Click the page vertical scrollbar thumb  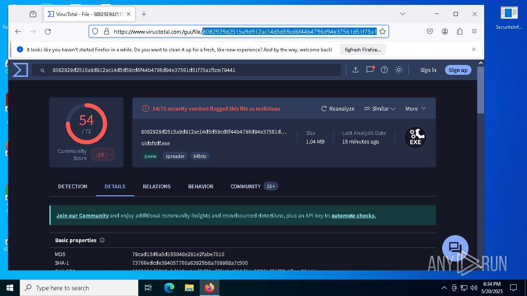click(480, 90)
